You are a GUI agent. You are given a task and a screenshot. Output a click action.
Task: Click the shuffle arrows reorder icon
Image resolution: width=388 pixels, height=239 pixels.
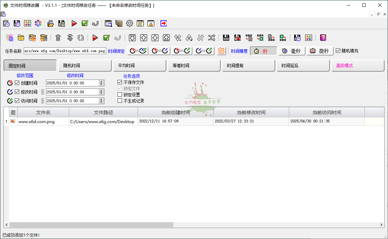212,38
